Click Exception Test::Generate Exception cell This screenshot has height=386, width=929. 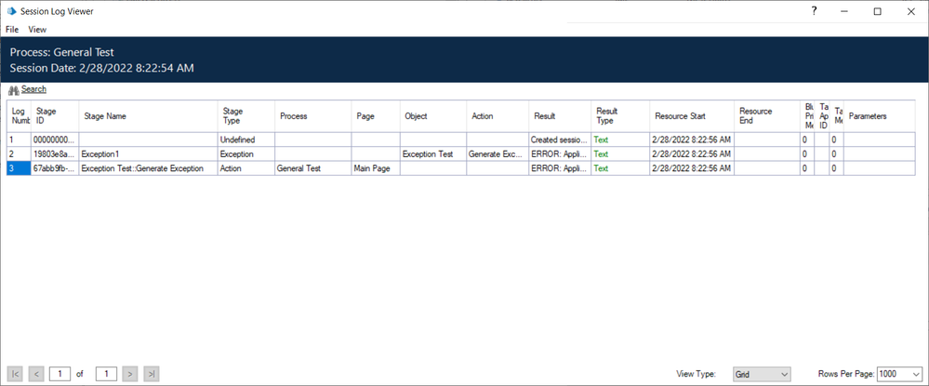point(148,168)
